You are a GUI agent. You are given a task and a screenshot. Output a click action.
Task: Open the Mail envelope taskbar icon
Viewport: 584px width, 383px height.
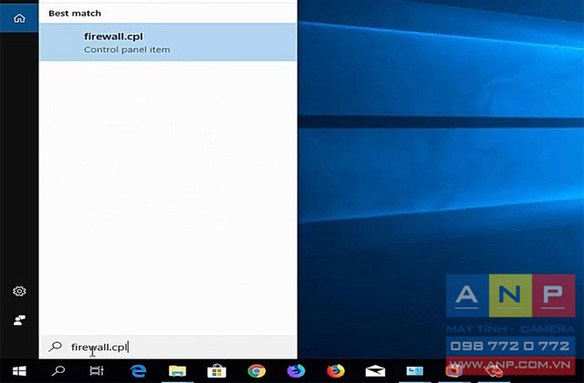point(375,371)
